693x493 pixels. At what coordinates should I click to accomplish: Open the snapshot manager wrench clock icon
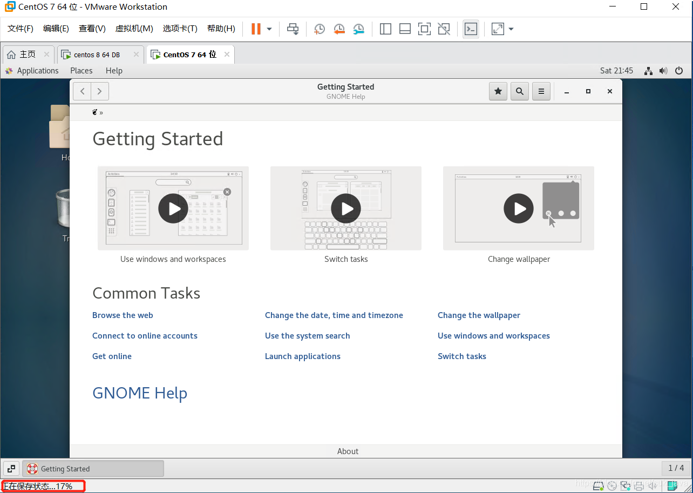(358, 29)
